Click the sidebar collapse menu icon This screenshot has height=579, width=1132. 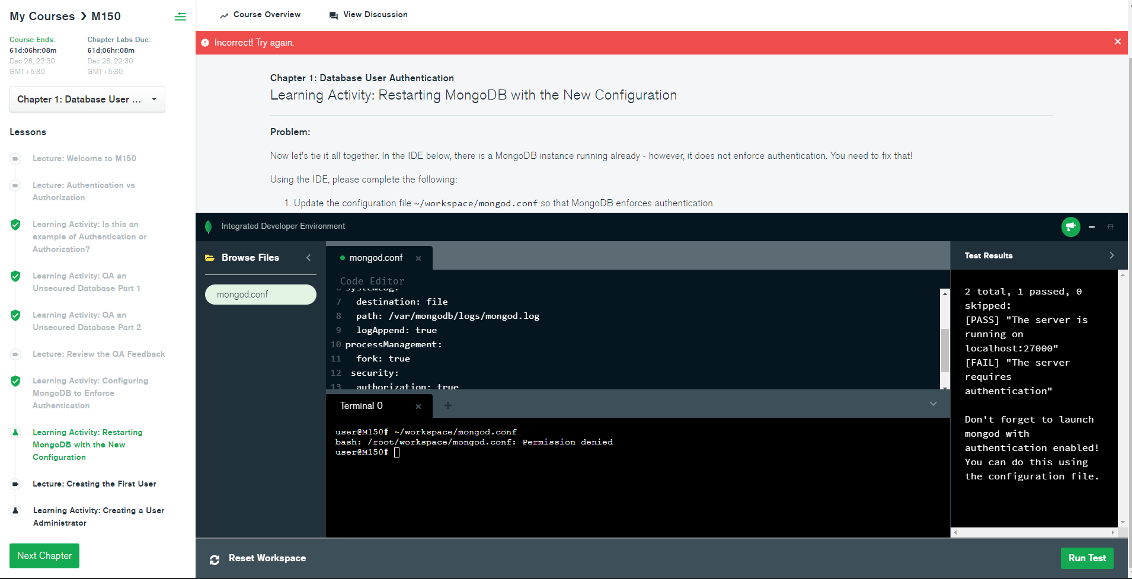pyautogui.click(x=180, y=17)
